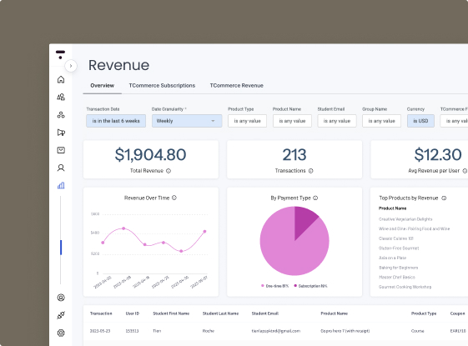Select 'Baking for Beginners' product
This screenshot has width=468, height=346.
(x=398, y=268)
